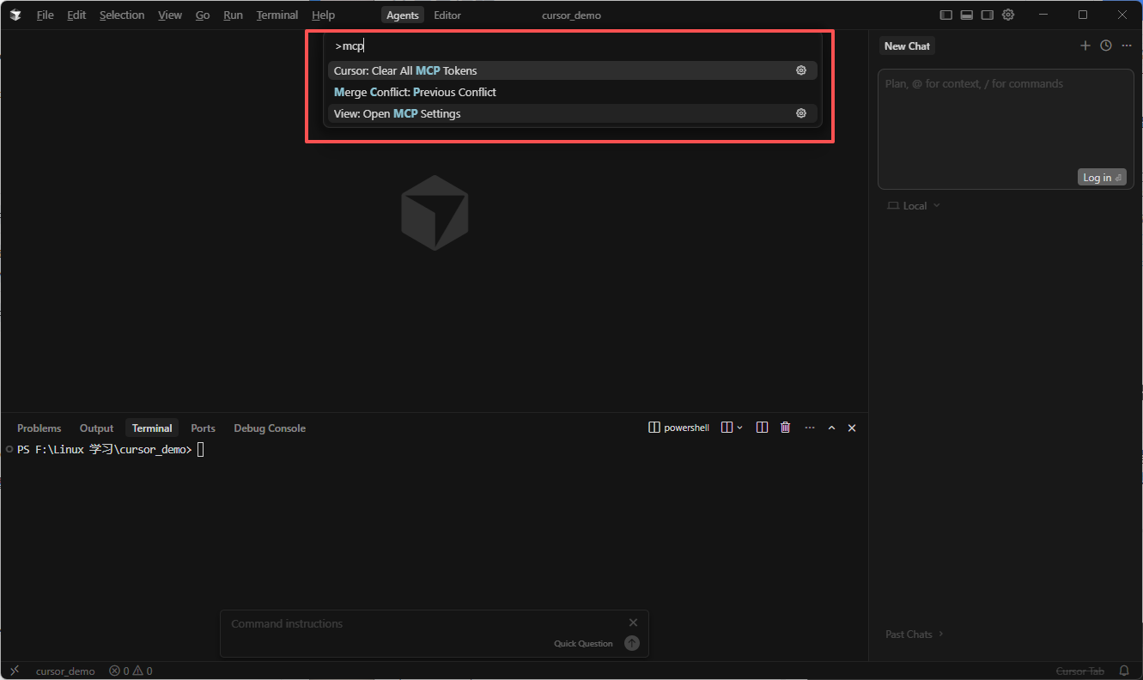Open the File menu
This screenshot has width=1143, height=680.
(45, 15)
